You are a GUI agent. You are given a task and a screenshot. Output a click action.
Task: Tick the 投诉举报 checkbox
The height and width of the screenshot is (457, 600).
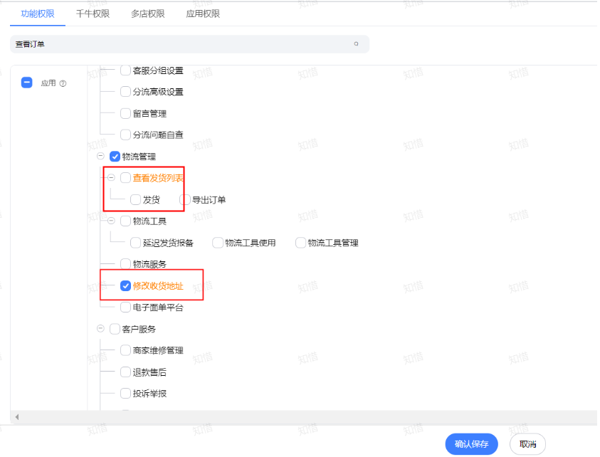(125, 394)
